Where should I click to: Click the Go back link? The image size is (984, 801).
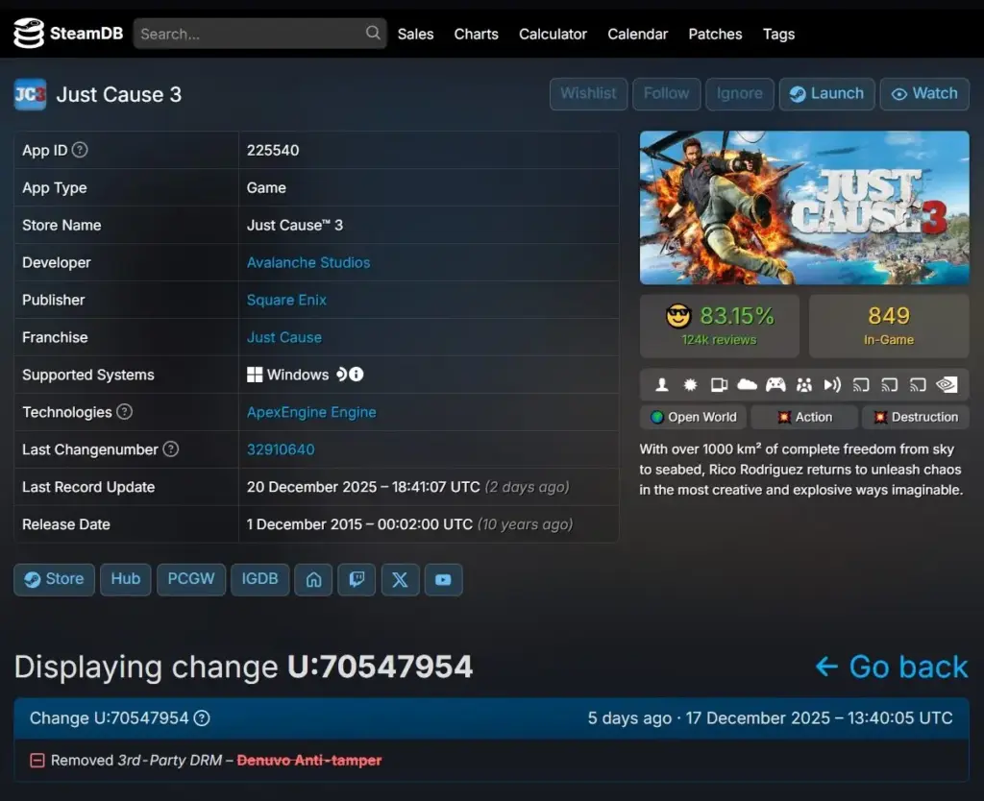[891, 667]
